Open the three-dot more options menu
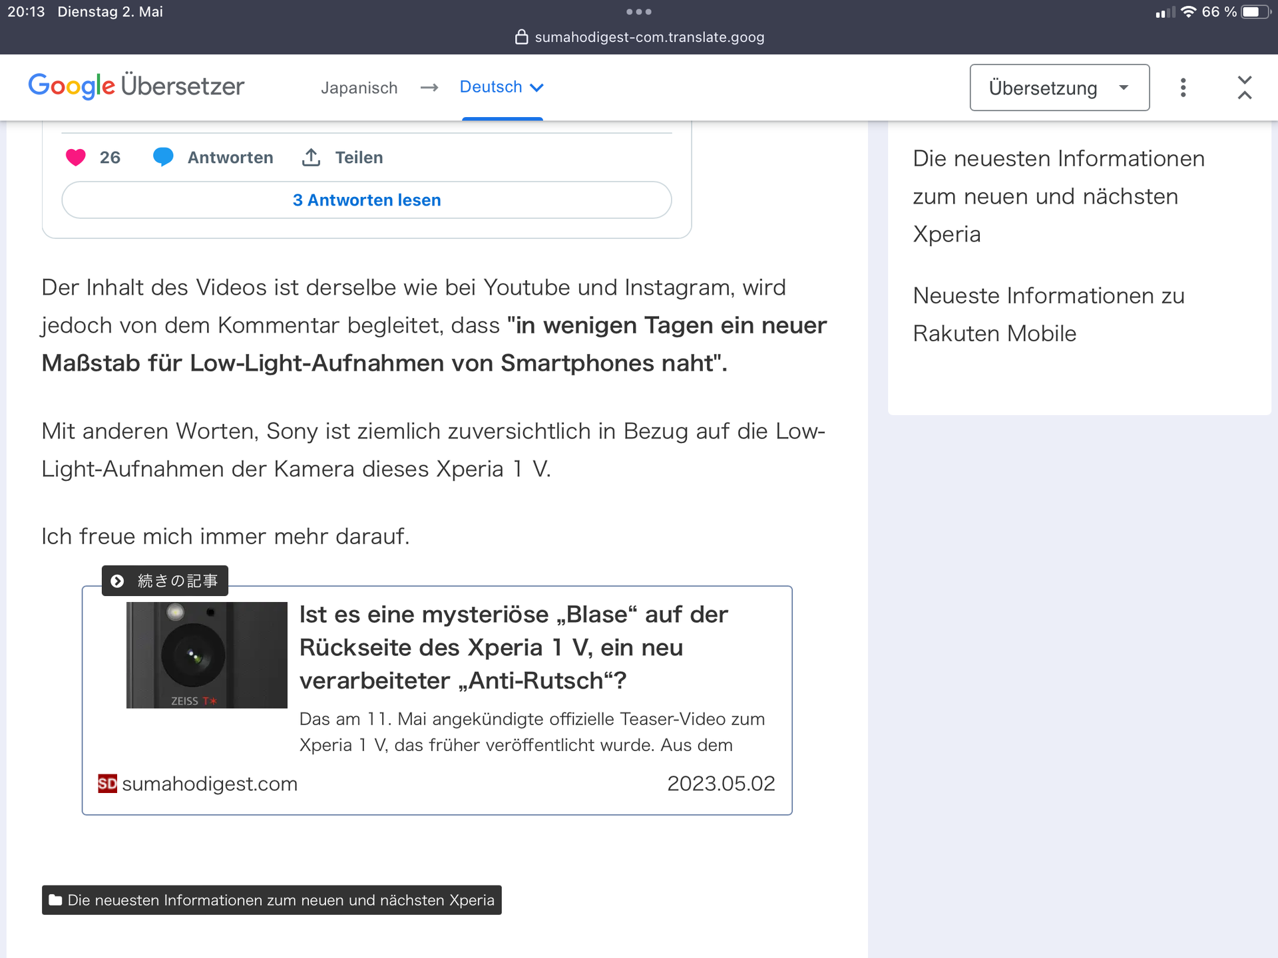 pos(1183,88)
